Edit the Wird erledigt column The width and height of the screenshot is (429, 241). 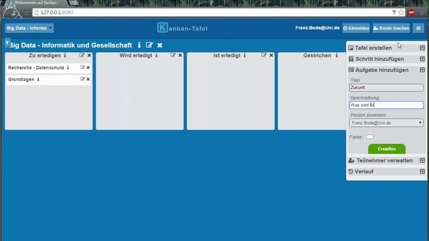tap(173, 55)
